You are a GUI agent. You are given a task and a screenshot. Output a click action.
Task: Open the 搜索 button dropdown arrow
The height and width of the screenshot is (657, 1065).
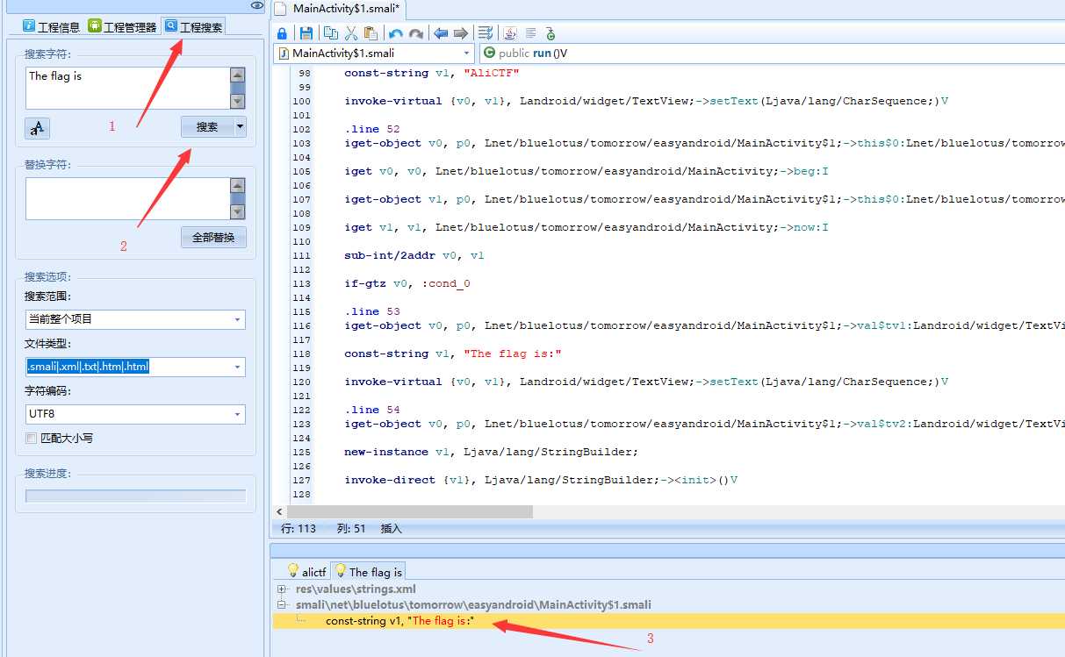tap(240, 126)
